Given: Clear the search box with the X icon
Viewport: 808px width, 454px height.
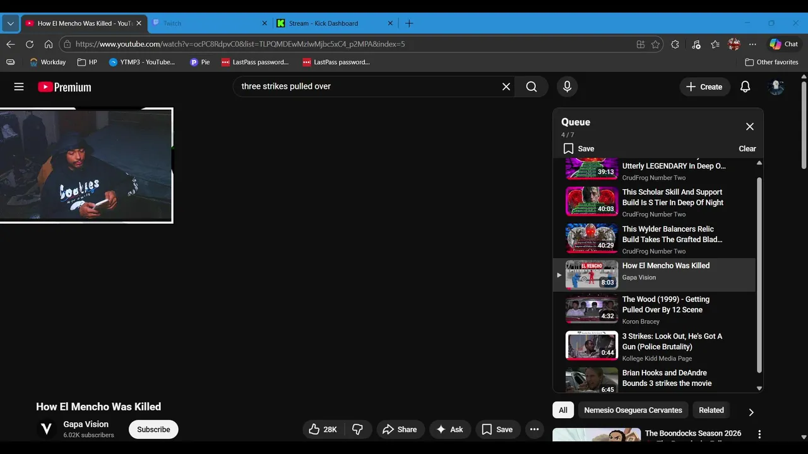Looking at the screenshot, I should 506,86.
